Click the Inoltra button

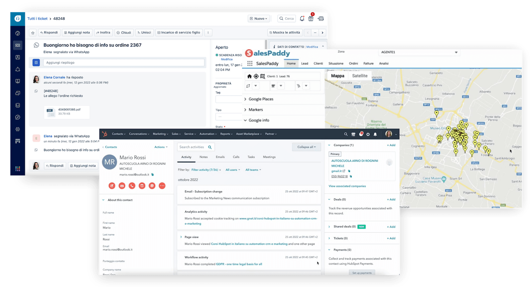(103, 33)
